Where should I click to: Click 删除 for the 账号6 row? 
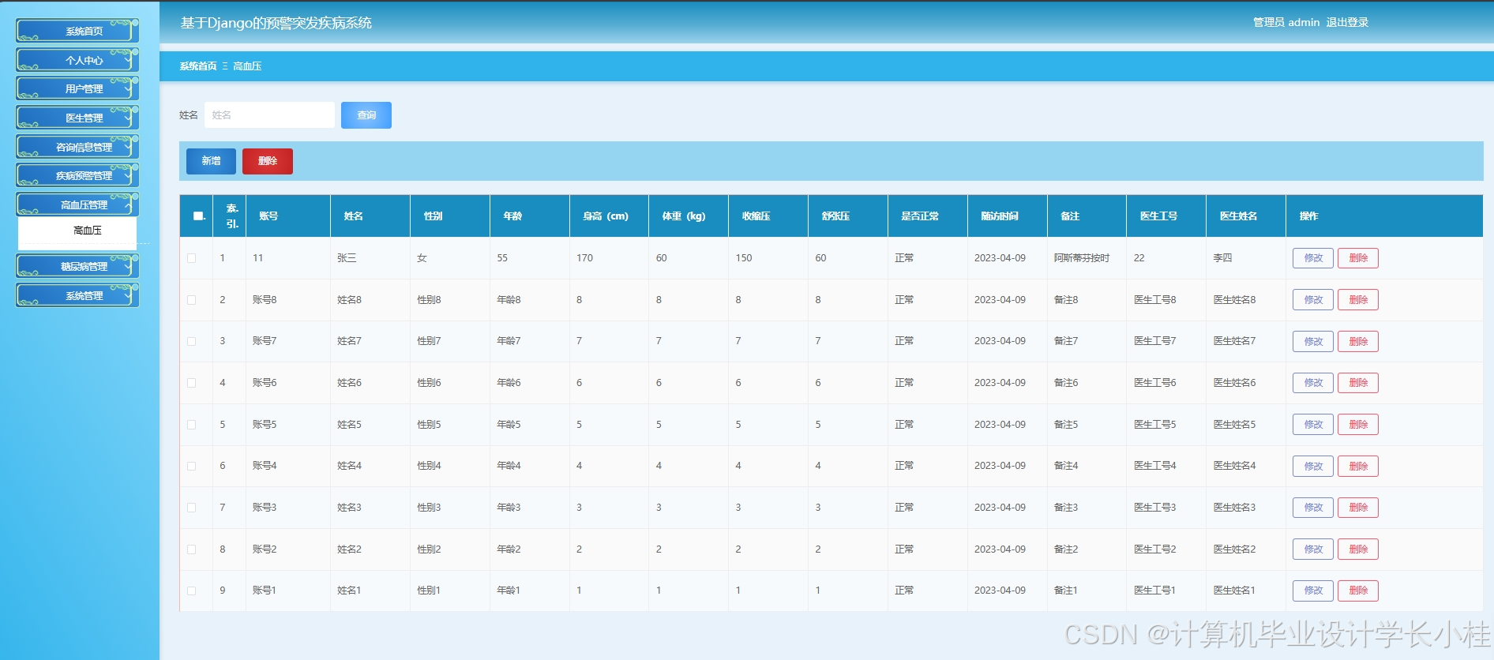click(x=1358, y=383)
